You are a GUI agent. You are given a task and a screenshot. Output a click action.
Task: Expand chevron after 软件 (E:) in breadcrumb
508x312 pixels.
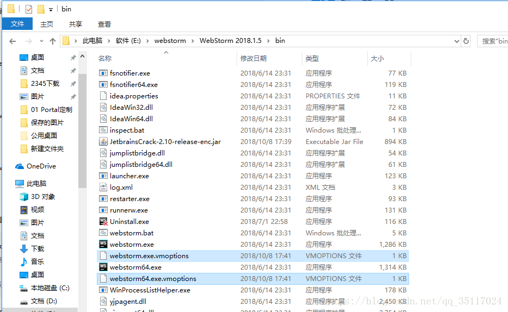(147, 41)
